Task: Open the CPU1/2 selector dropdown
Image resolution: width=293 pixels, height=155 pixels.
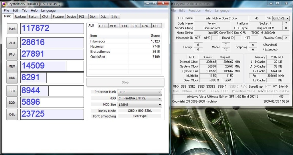Action: pyautogui.click(x=281, y=18)
